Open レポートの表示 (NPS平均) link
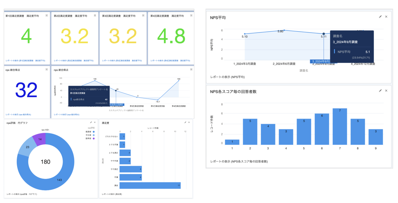 coord(228,77)
